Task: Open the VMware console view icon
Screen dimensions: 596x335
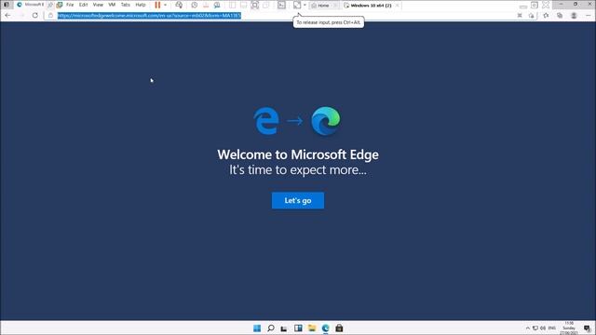Action: point(281,5)
